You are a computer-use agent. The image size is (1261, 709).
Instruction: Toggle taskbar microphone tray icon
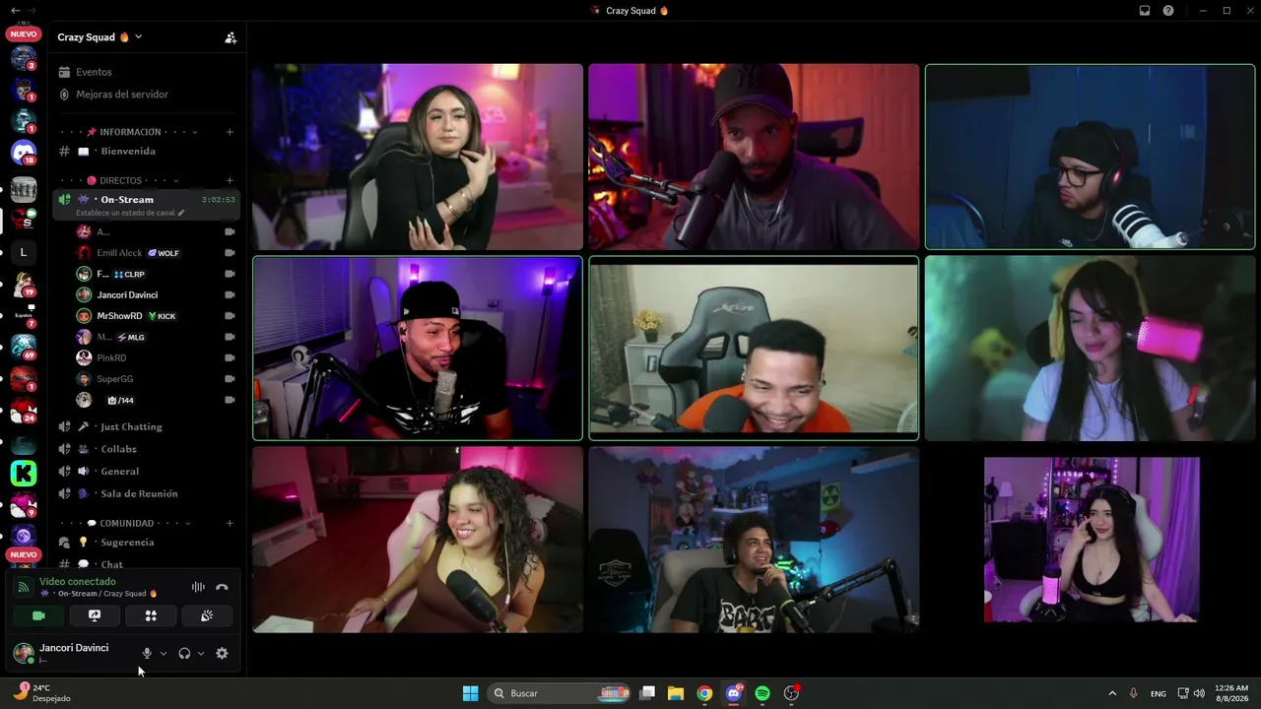click(x=1134, y=693)
